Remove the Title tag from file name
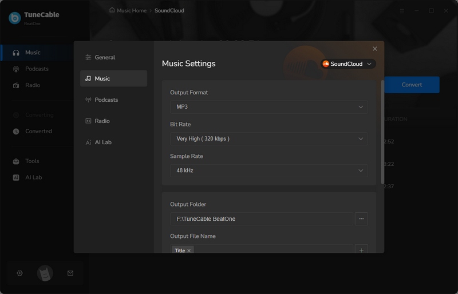Image resolution: width=458 pixels, height=294 pixels. (189, 251)
